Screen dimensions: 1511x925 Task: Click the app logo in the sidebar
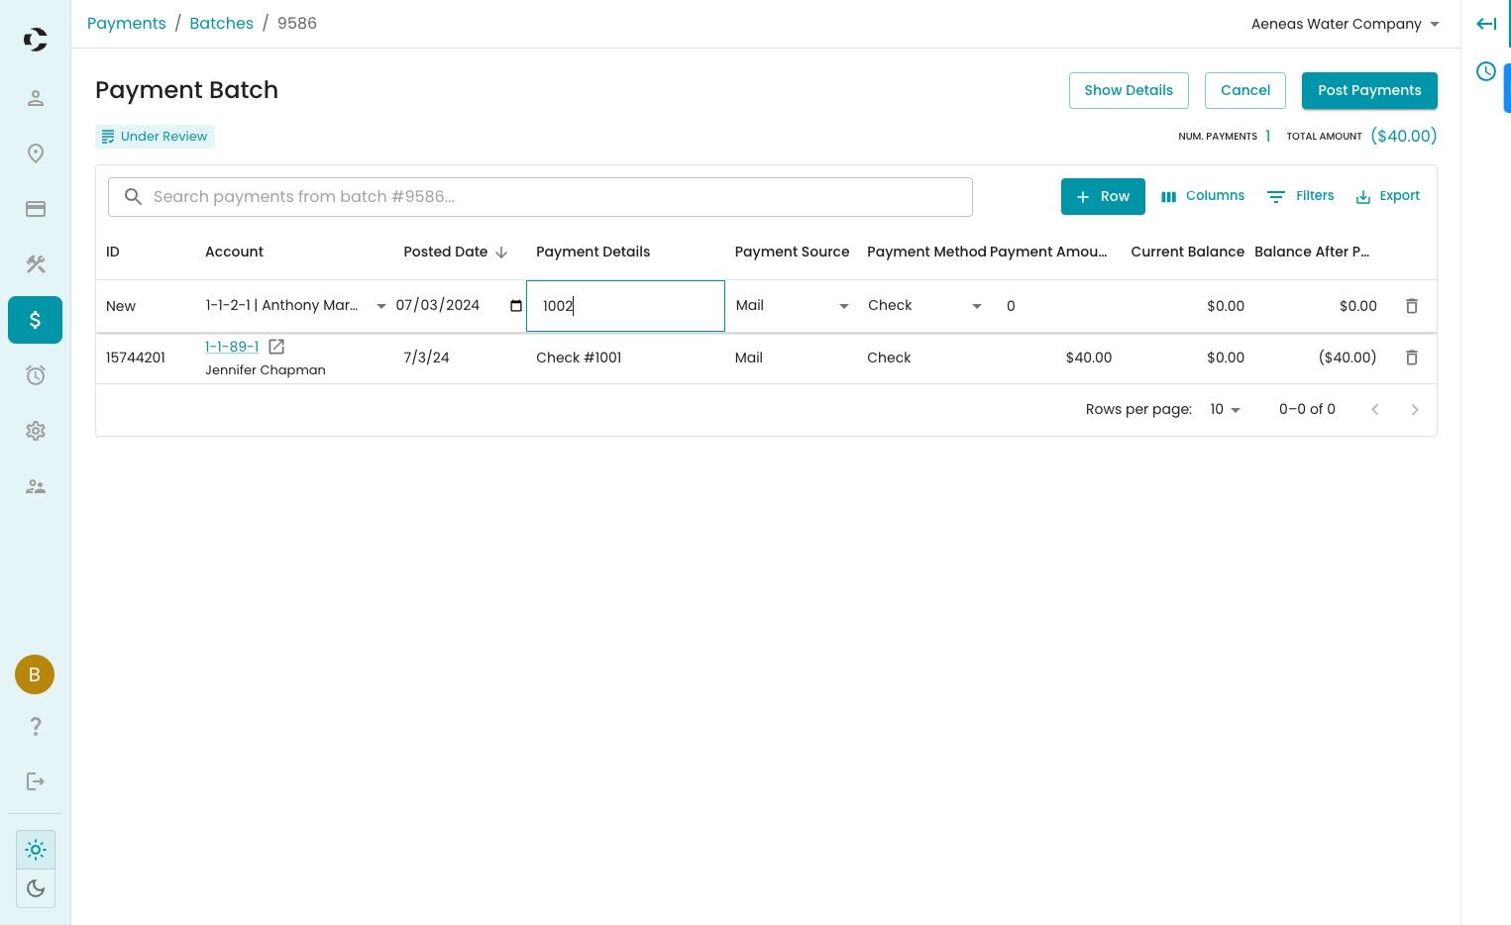35,40
